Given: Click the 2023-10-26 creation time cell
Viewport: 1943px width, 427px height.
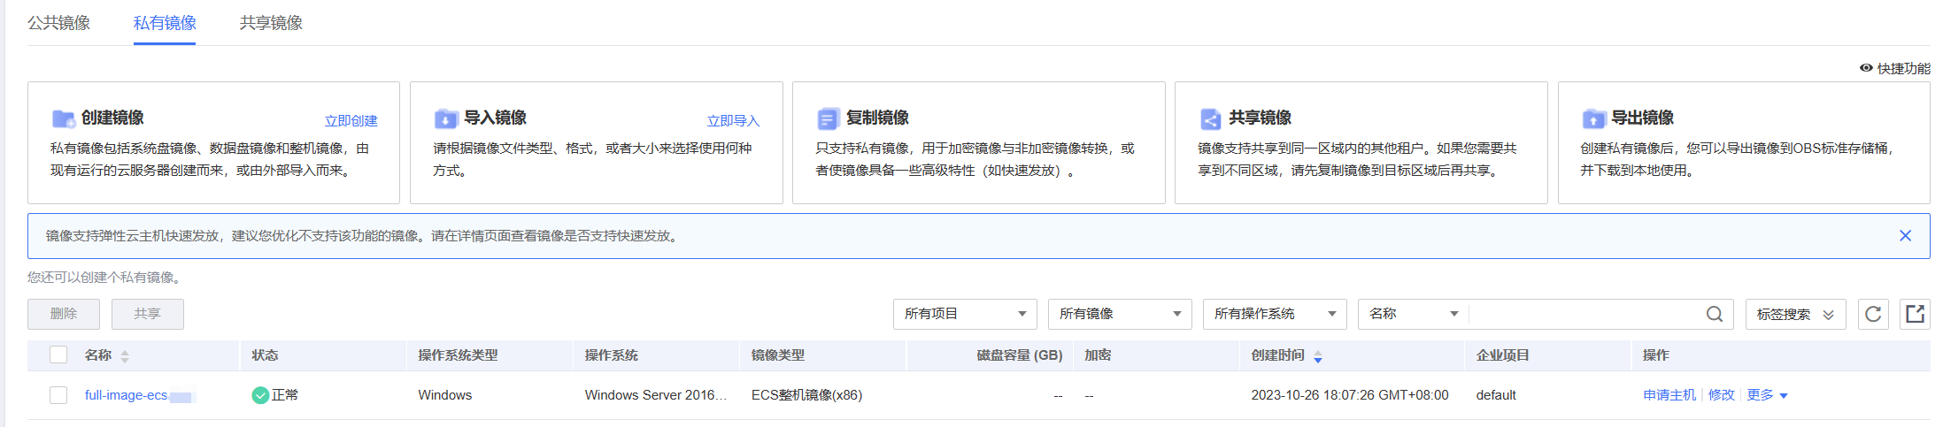Looking at the screenshot, I should coord(1350,395).
